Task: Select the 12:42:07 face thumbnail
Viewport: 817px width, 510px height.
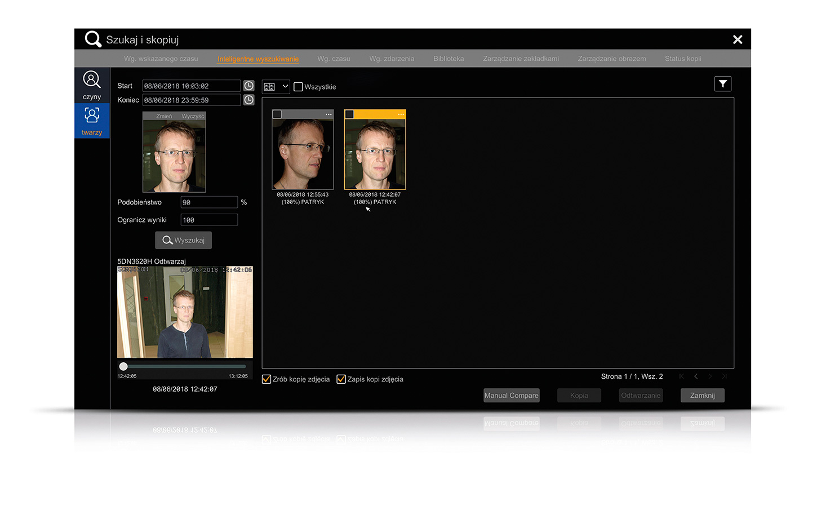Action: pos(375,154)
